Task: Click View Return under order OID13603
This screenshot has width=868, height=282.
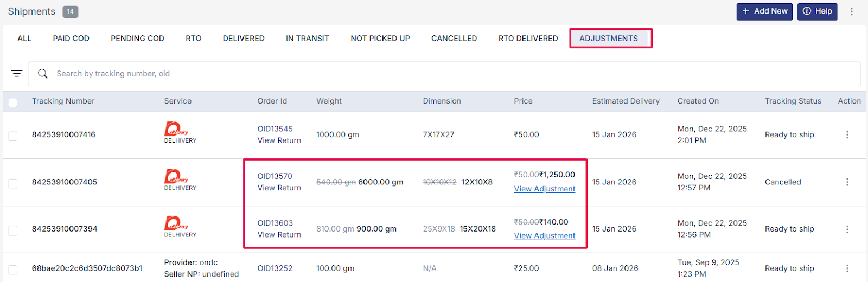Action: (x=279, y=235)
